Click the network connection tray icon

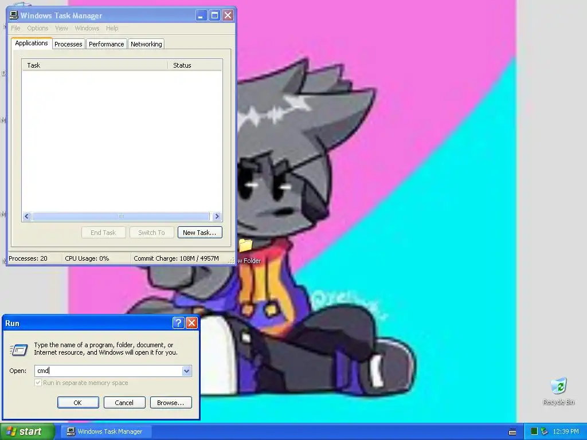tap(545, 431)
